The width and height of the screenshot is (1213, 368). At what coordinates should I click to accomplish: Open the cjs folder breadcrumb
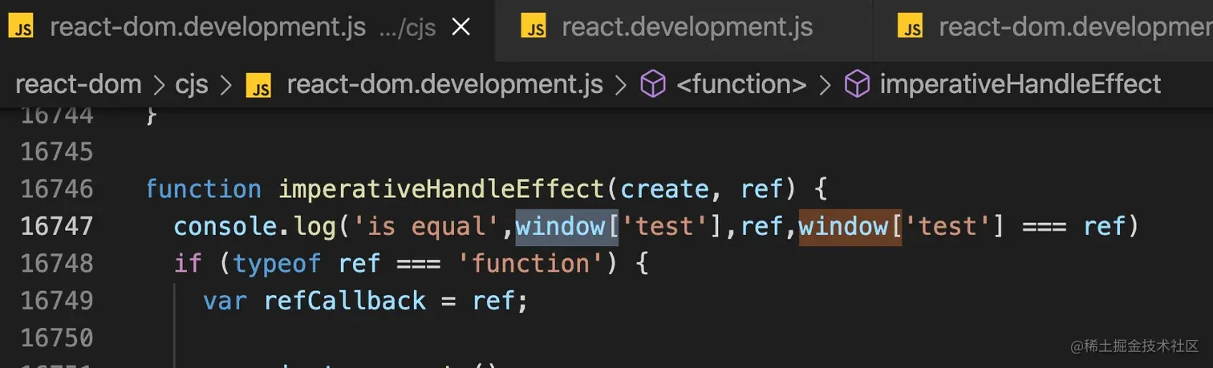point(193,84)
